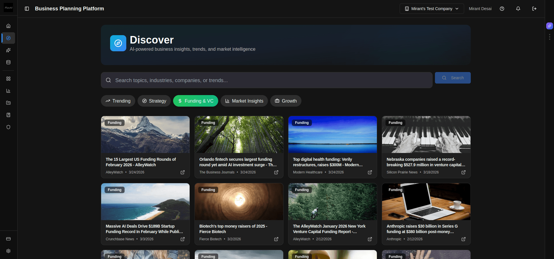Open the shield icon in sidebar

tap(8, 127)
